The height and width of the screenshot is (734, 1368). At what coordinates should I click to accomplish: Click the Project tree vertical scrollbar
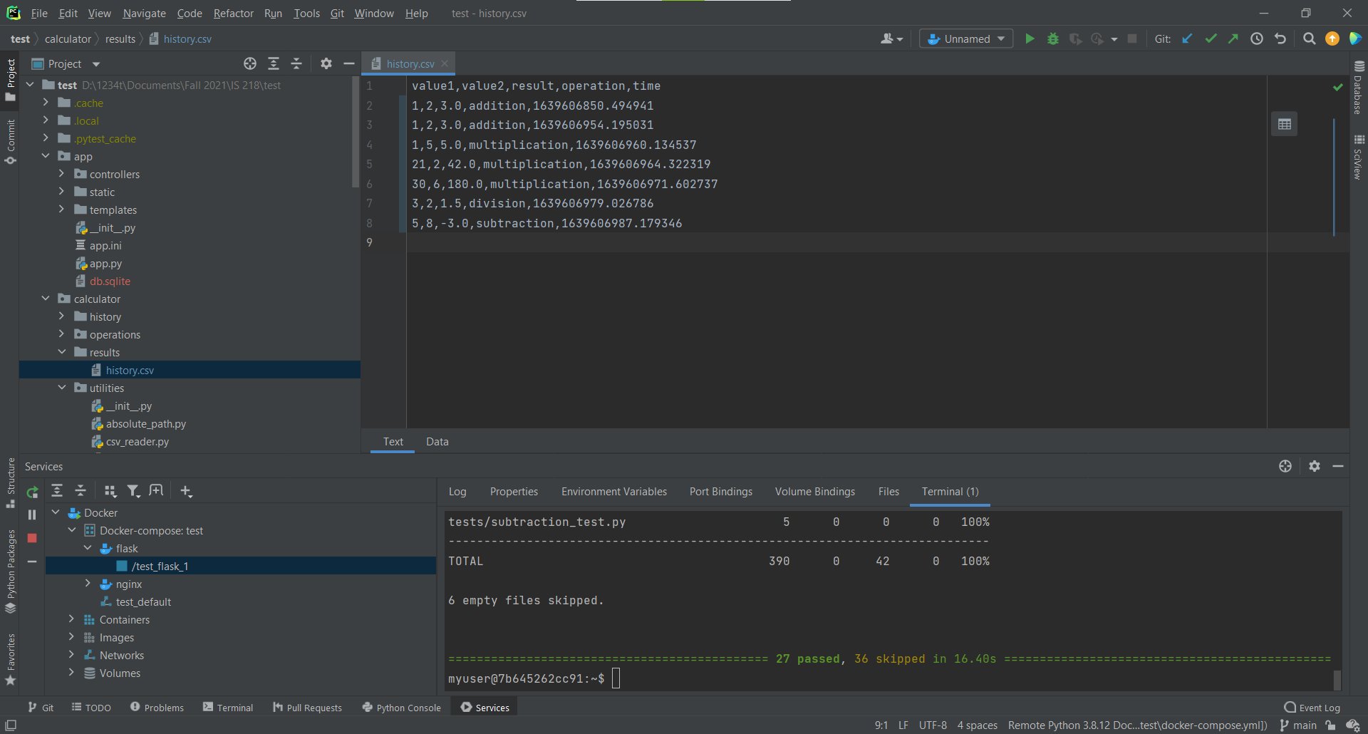pos(356,133)
